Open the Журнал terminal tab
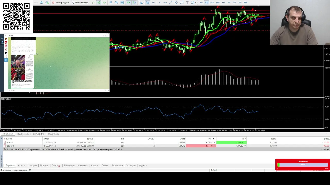Image resolution: width=330 pixels, height=185 pixels. 143,165
